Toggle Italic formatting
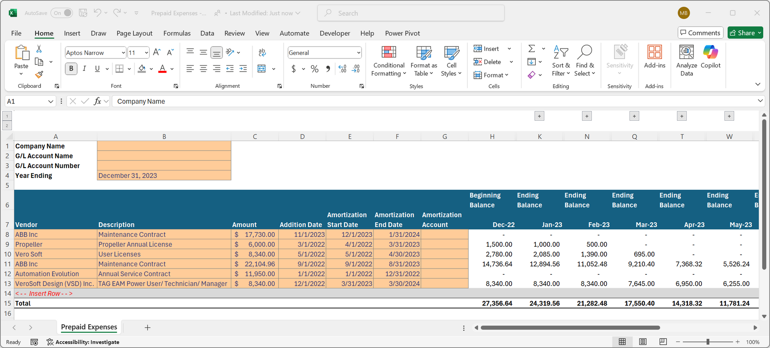This screenshot has width=770, height=348. point(84,69)
